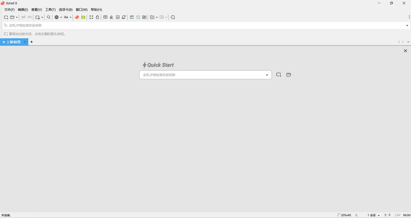Viewport: 411px width, 218px height.
Task: Click the new session toolbar icon
Action: tap(6, 17)
